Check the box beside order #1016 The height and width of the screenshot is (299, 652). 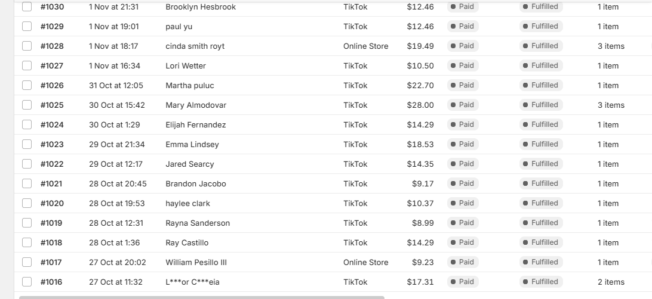click(27, 282)
